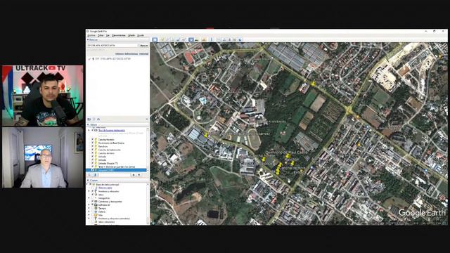This screenshot has height=253, width=450.
Task: Click the copy icon below search results
Action: [x=94, y=119]
